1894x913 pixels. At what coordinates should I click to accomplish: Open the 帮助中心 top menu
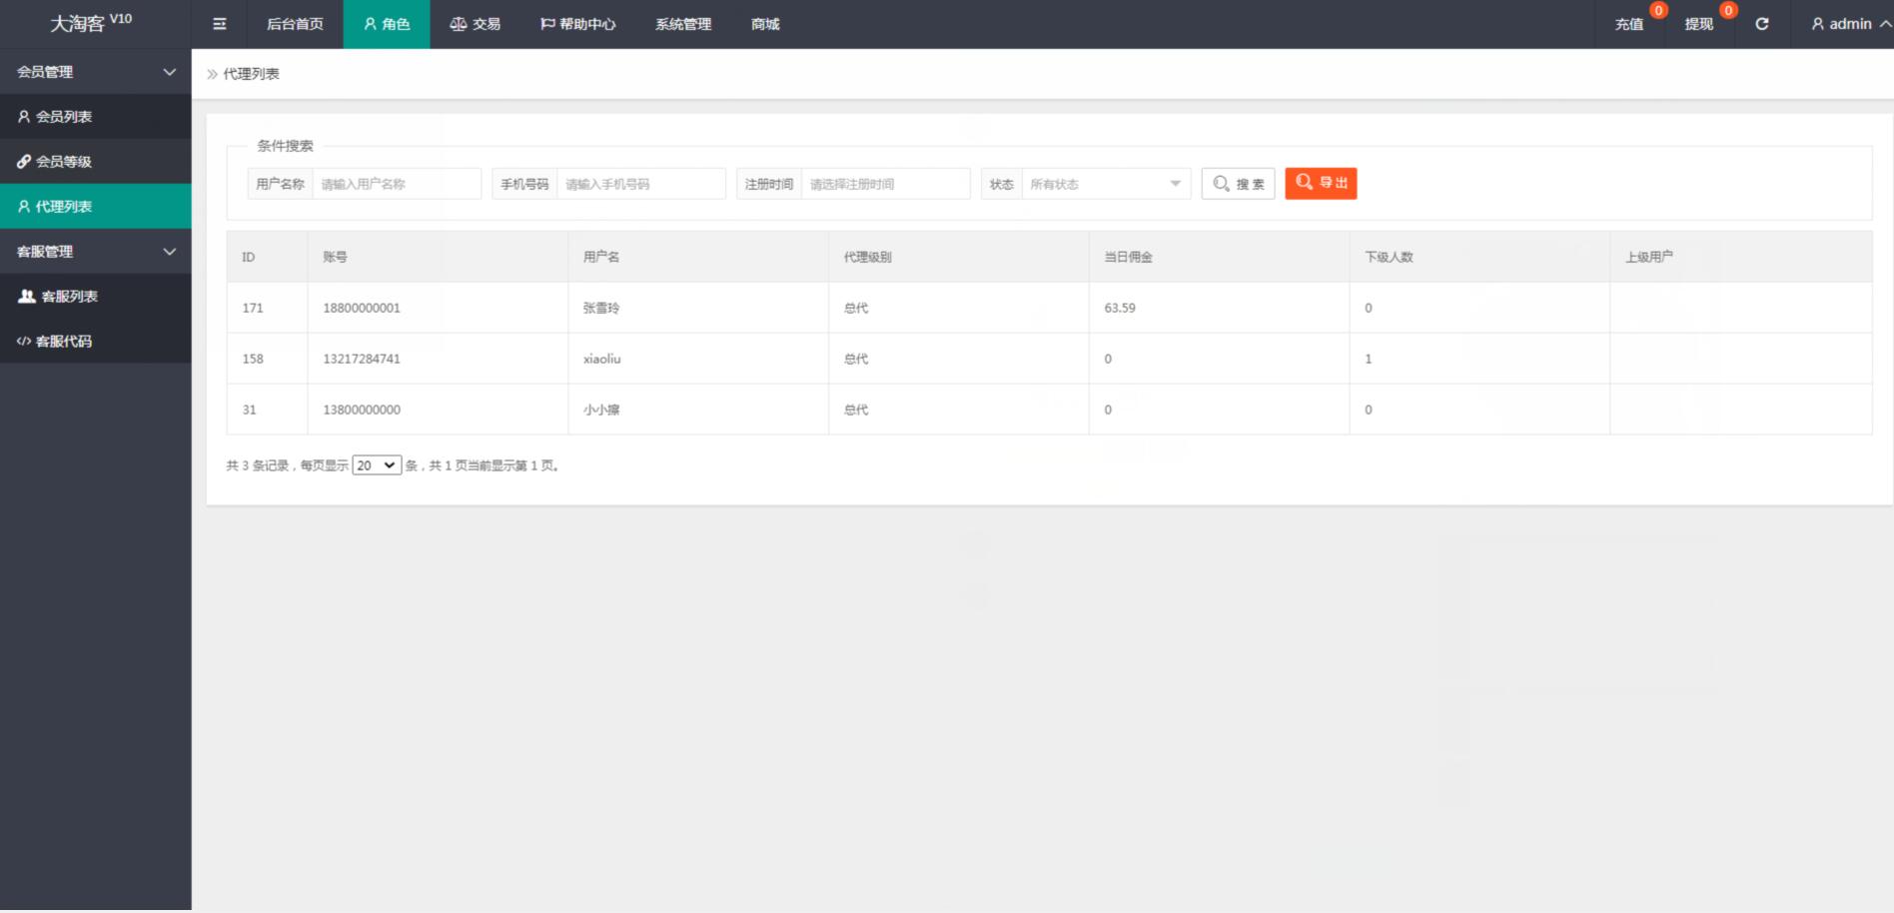tap(578, 24)
